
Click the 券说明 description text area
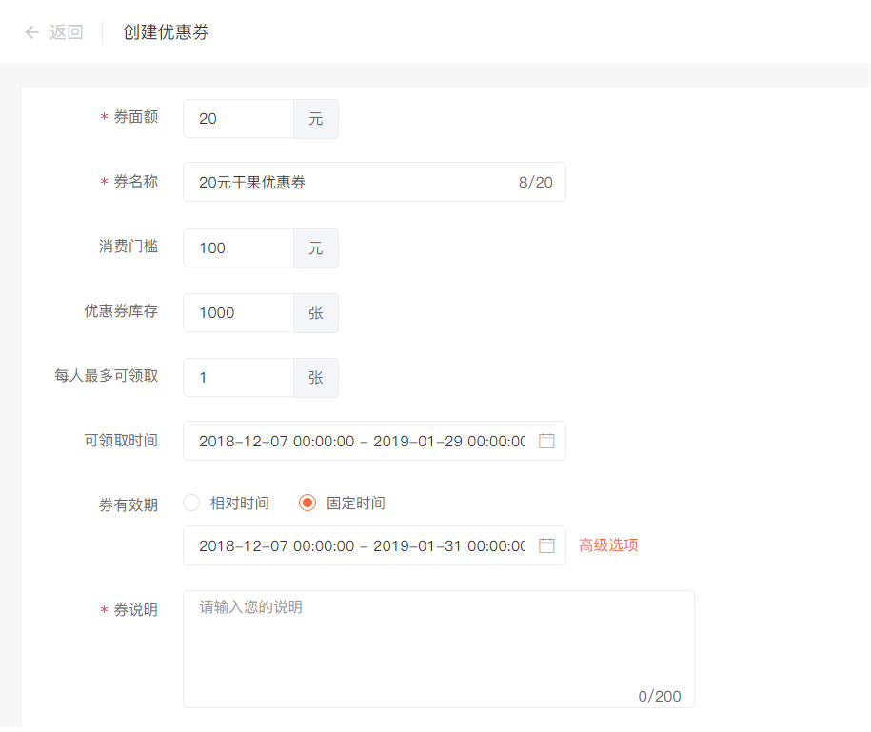[x=438, y=649]
